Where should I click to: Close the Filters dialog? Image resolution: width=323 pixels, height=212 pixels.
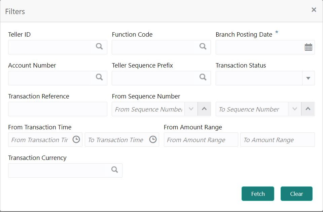314,10
